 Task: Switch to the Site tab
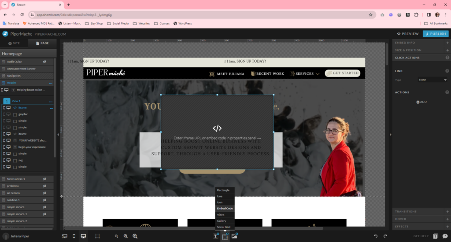[14, 43]
